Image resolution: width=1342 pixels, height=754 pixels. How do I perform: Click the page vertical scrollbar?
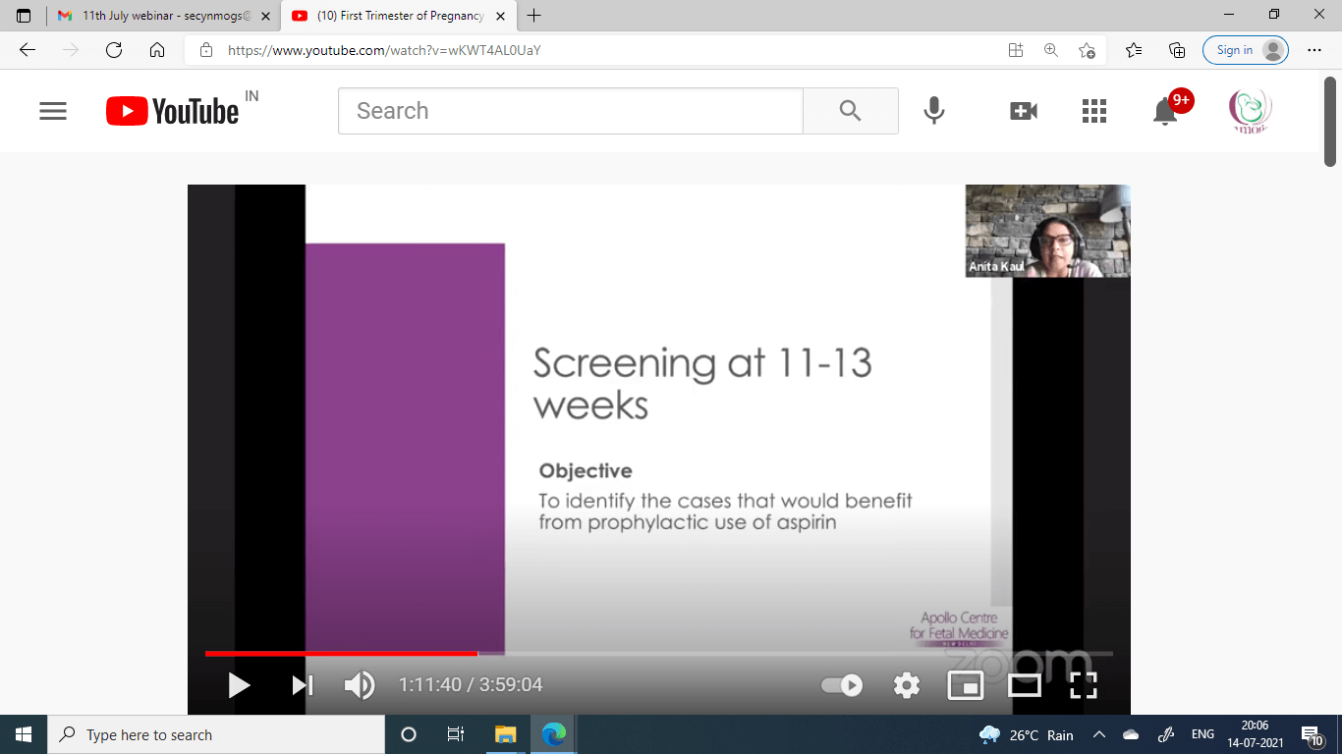[1331, 122]
